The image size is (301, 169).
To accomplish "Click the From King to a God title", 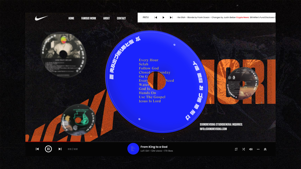I will pyautogui.click(x=154, y=147).
